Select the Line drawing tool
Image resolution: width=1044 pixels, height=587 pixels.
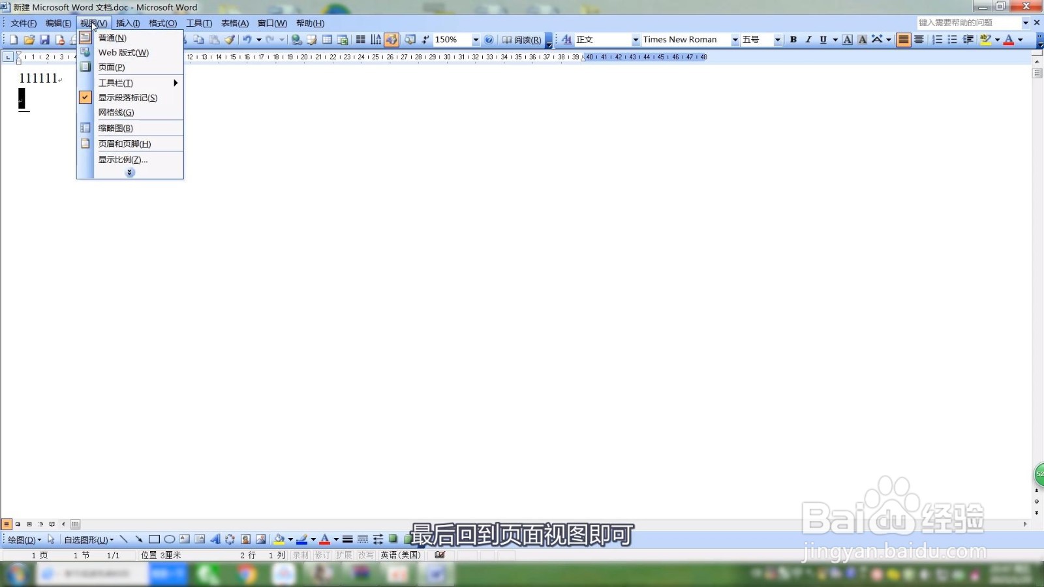pos(123,539)
